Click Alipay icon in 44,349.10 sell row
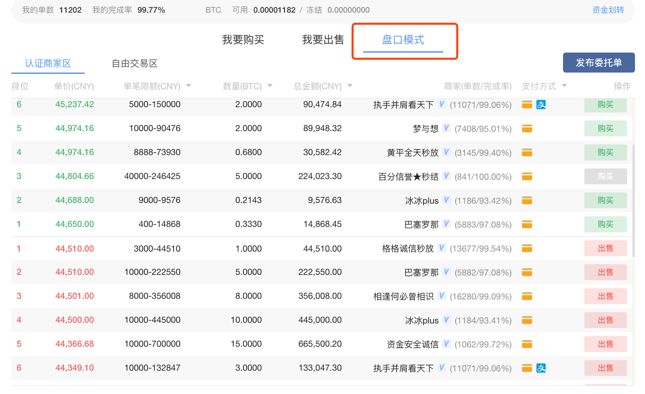The height and width of the screenshot is (394, 645). pyautogui.click(x=541, y=368)
